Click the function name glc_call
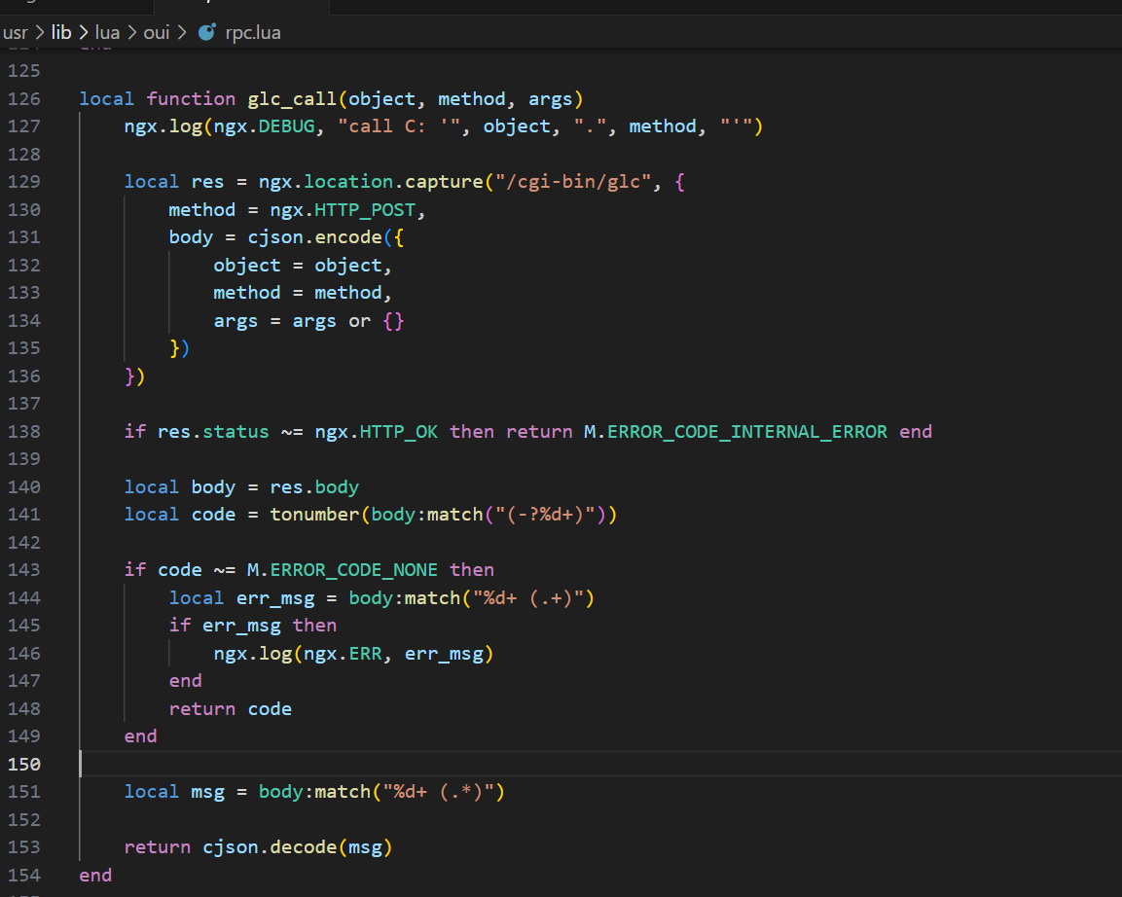The width and height of the screenshot is (1122, 897). [x=292, y=98]
